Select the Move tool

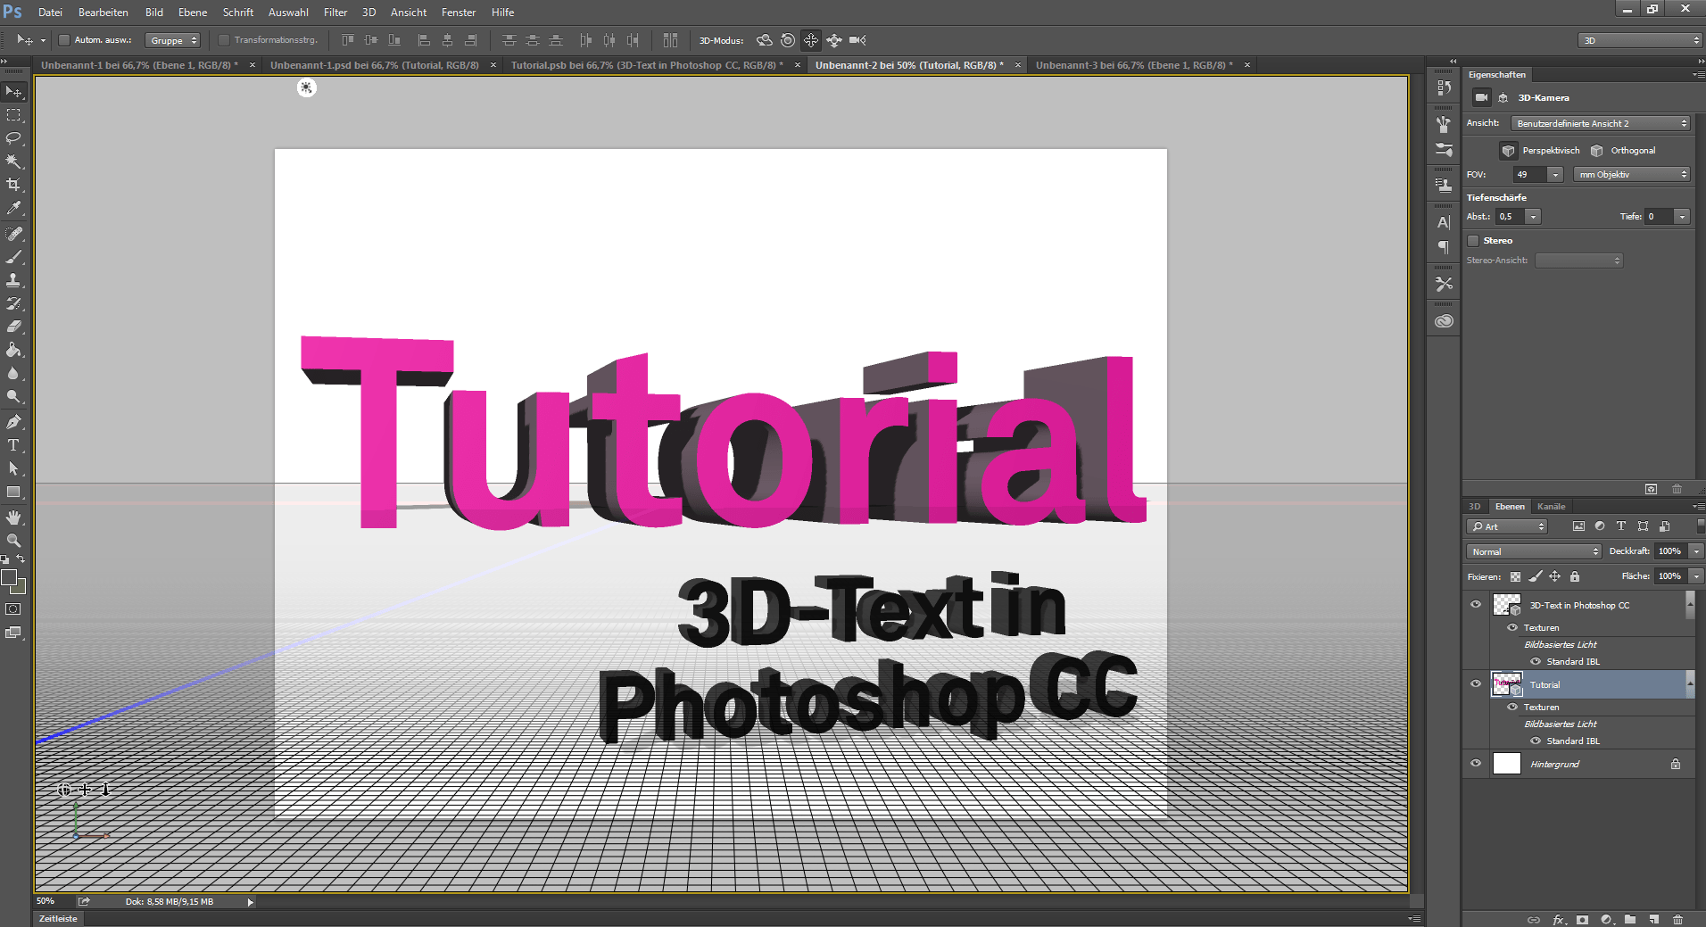pos(13,92)
